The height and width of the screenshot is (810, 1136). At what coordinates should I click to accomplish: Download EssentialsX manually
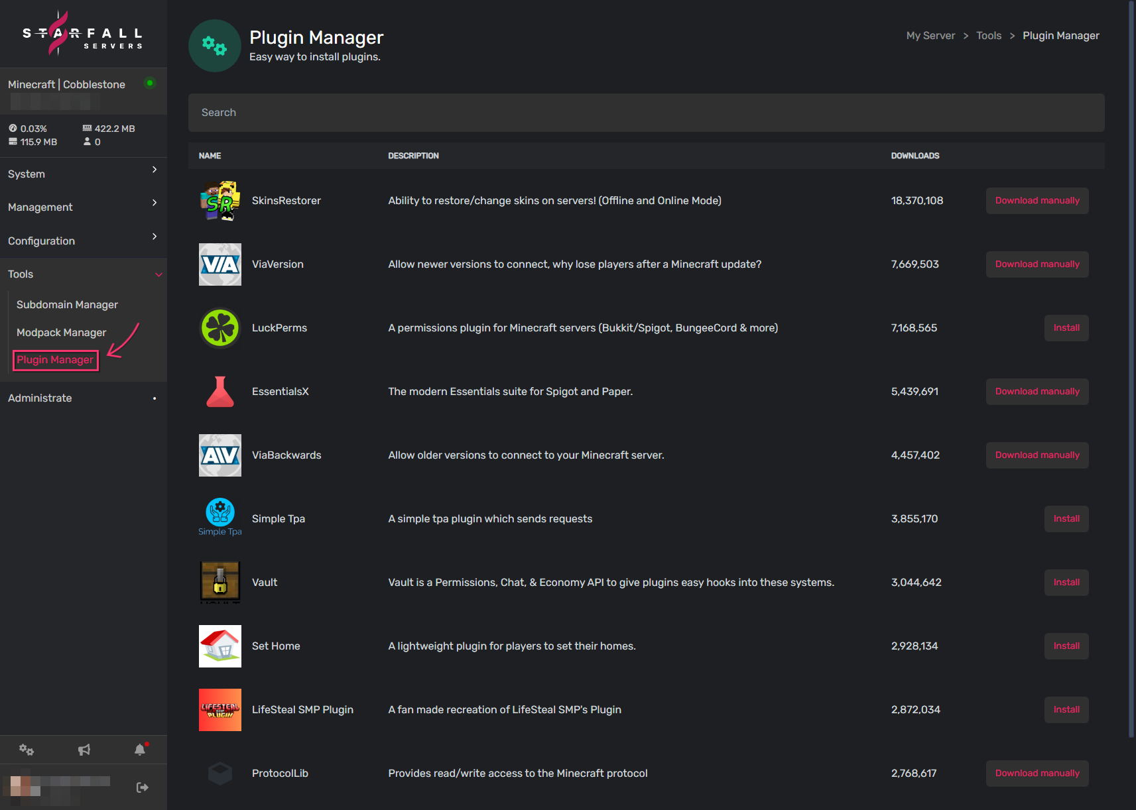[x=1037, y=392]
